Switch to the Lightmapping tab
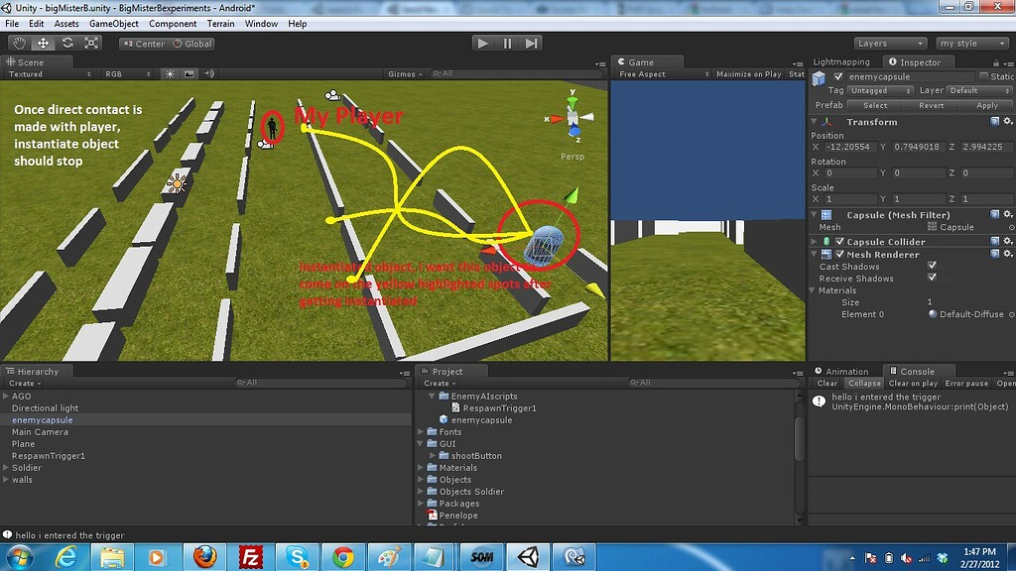 [839, 61]
